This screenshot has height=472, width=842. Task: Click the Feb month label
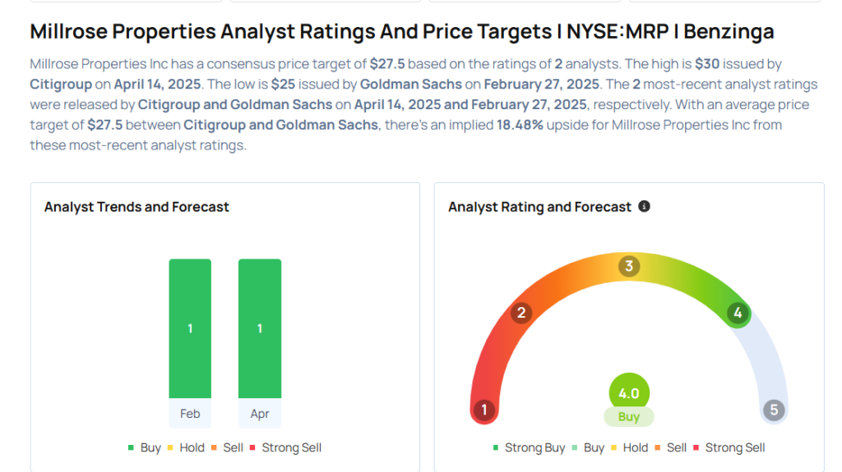190,414
